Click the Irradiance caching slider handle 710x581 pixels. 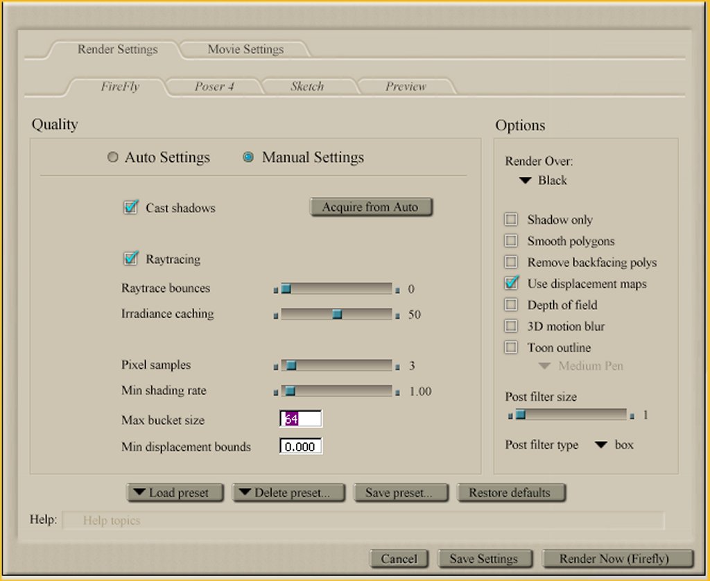point(337,314)
